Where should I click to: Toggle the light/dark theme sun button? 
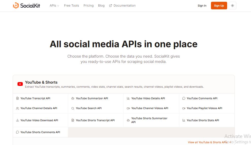pos(232,6)
